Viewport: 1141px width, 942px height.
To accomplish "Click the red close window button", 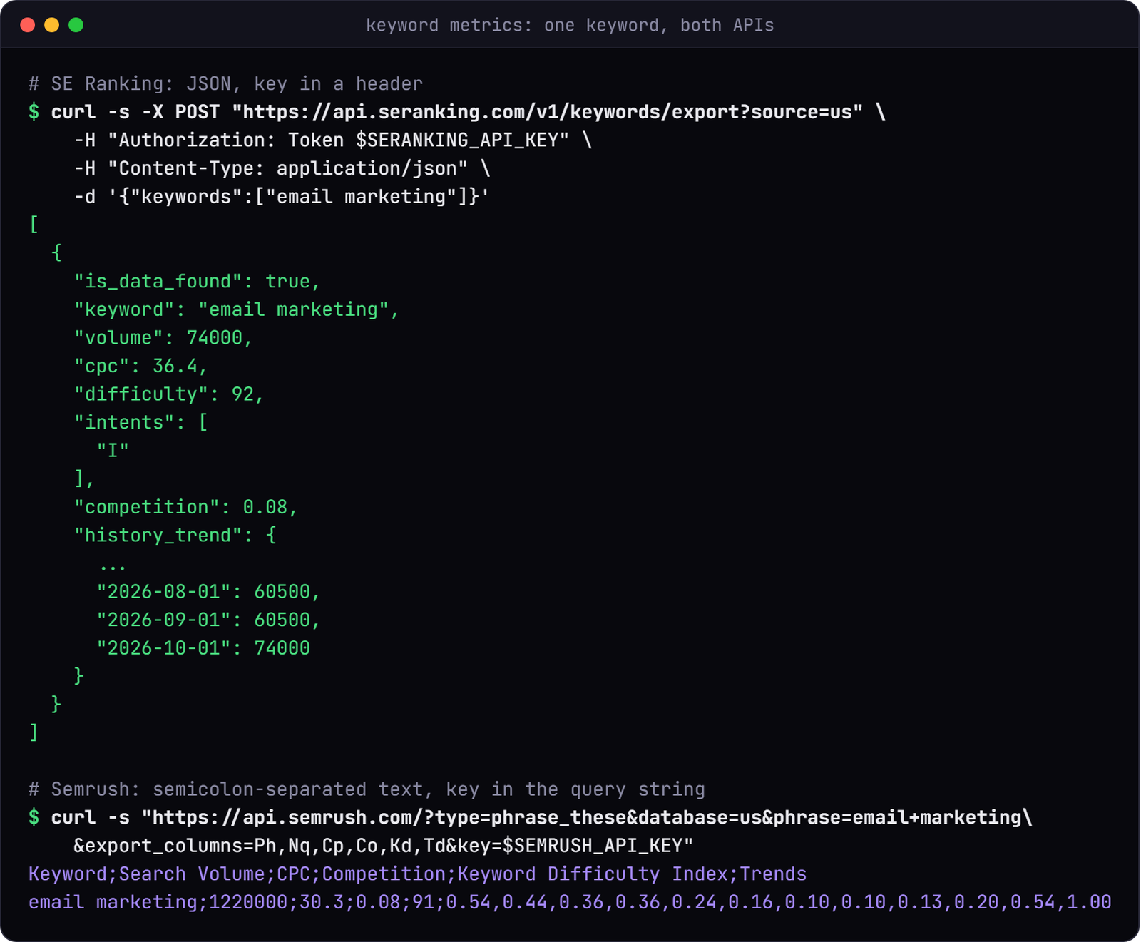I will (28, 25).
